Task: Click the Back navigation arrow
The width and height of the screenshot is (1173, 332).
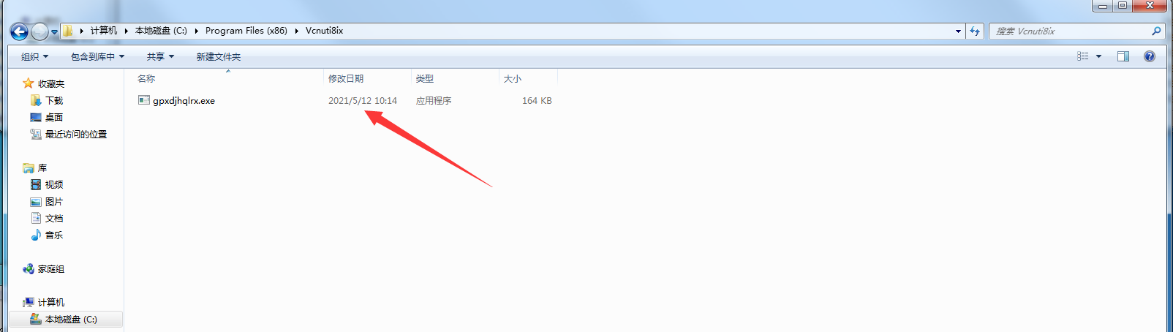Action: 19,31
